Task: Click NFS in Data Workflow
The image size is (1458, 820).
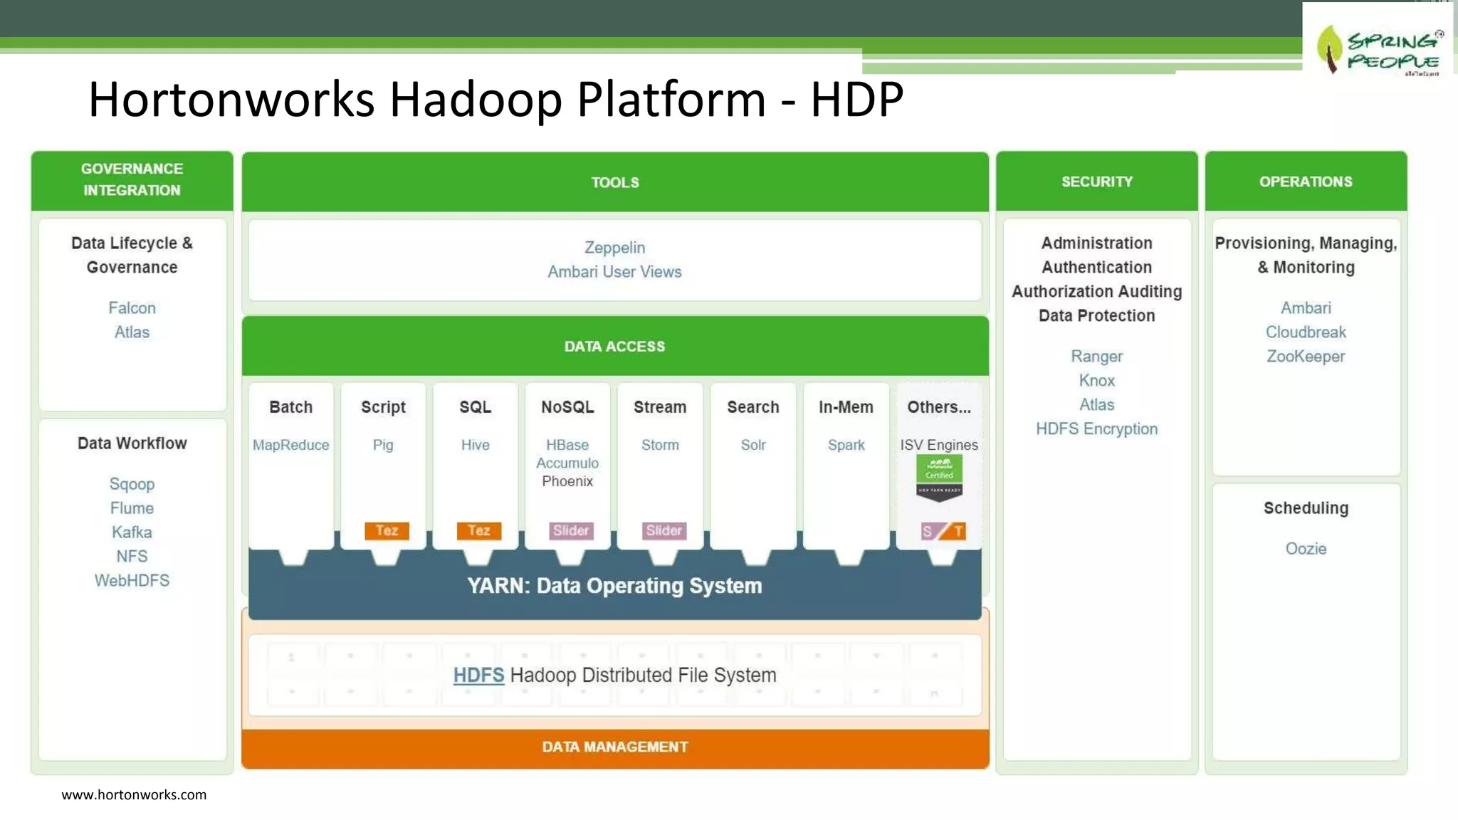Action: [132, 557]
